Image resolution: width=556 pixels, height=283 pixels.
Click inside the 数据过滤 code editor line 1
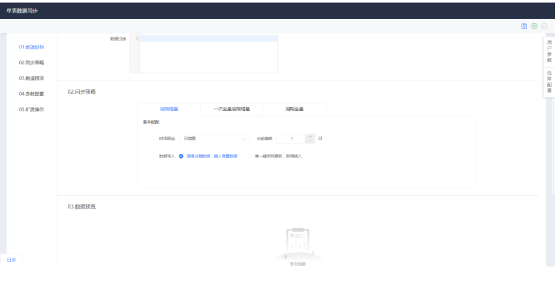click(208, 38)
